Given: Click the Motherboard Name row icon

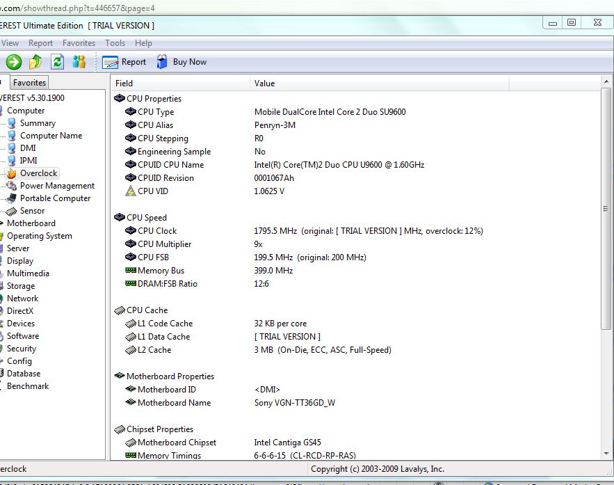Looking at the screenshot, I should coord(131,402).
